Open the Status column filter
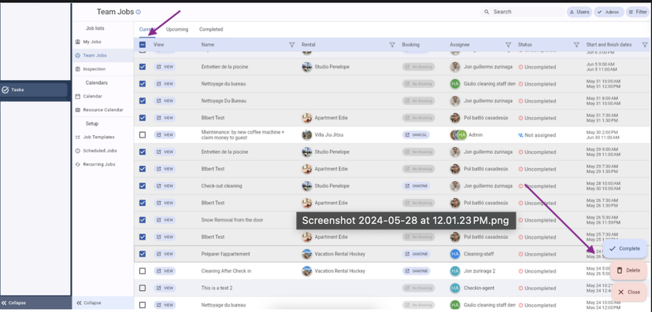Image resolution: width=652 pixels, height=312 pixels. pyautogui.click(x=576, y=45)
